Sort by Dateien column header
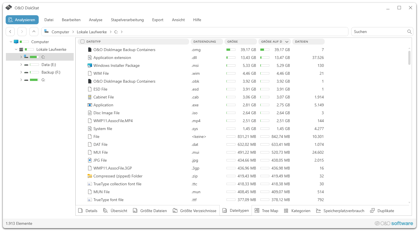 [x=308, y=42]
